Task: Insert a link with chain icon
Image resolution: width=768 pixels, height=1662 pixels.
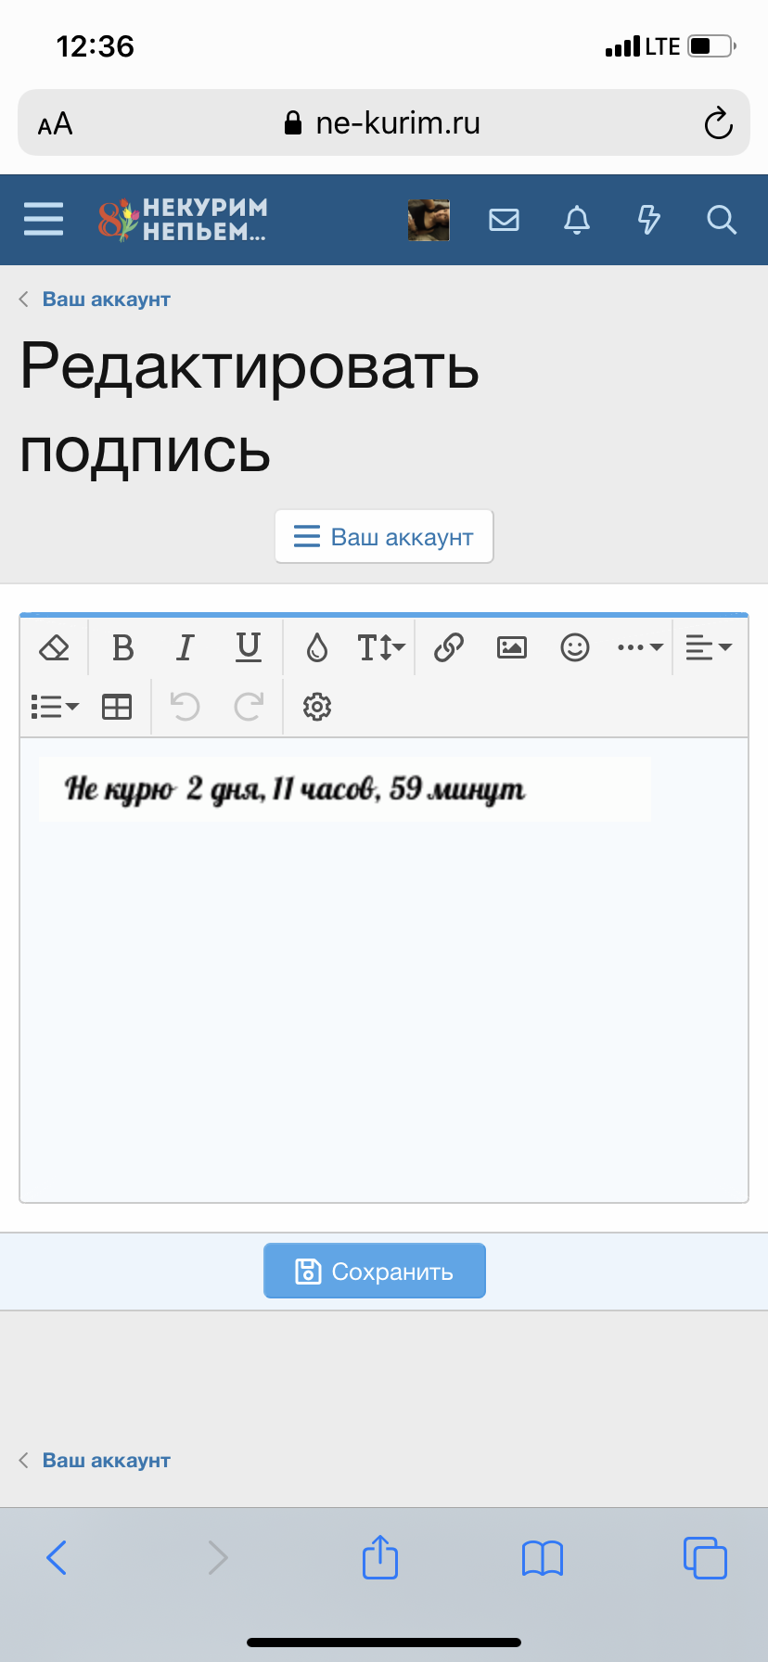Action: tap(449, 647)
